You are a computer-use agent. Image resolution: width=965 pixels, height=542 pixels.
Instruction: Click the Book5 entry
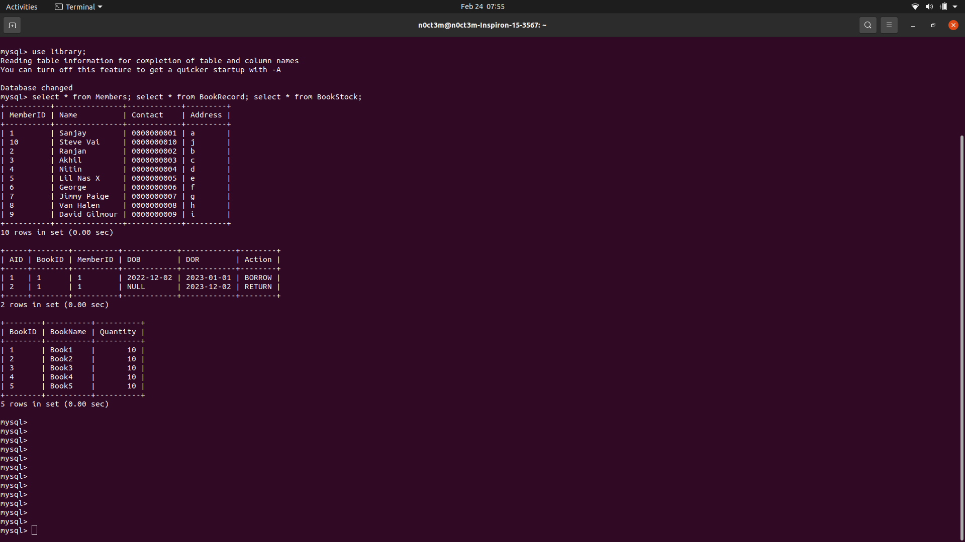(61, 386)
